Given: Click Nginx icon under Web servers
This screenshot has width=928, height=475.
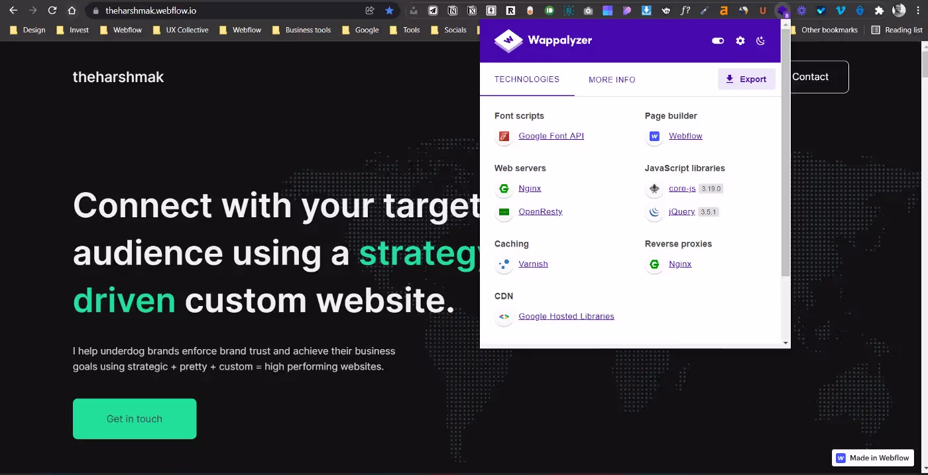Looking at the screenshot, I should click(504, 189).
